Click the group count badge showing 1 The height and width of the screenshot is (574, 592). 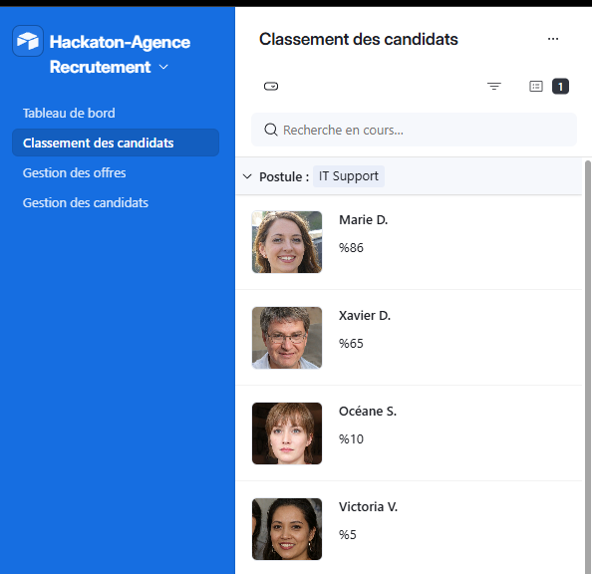[x=560, y=87]
